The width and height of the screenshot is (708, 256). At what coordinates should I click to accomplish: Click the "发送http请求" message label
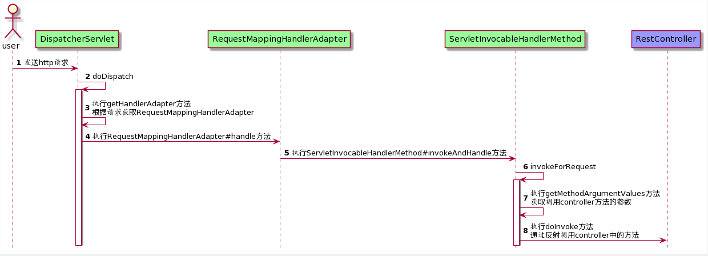(x=46, y=62)
